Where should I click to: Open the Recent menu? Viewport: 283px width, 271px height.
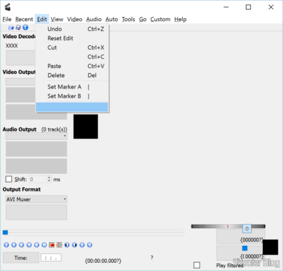tap(24, 19)
